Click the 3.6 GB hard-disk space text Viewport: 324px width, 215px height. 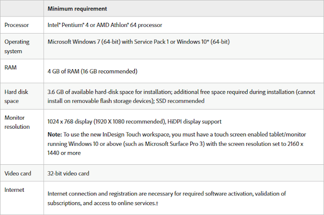[x=181, y=96]
